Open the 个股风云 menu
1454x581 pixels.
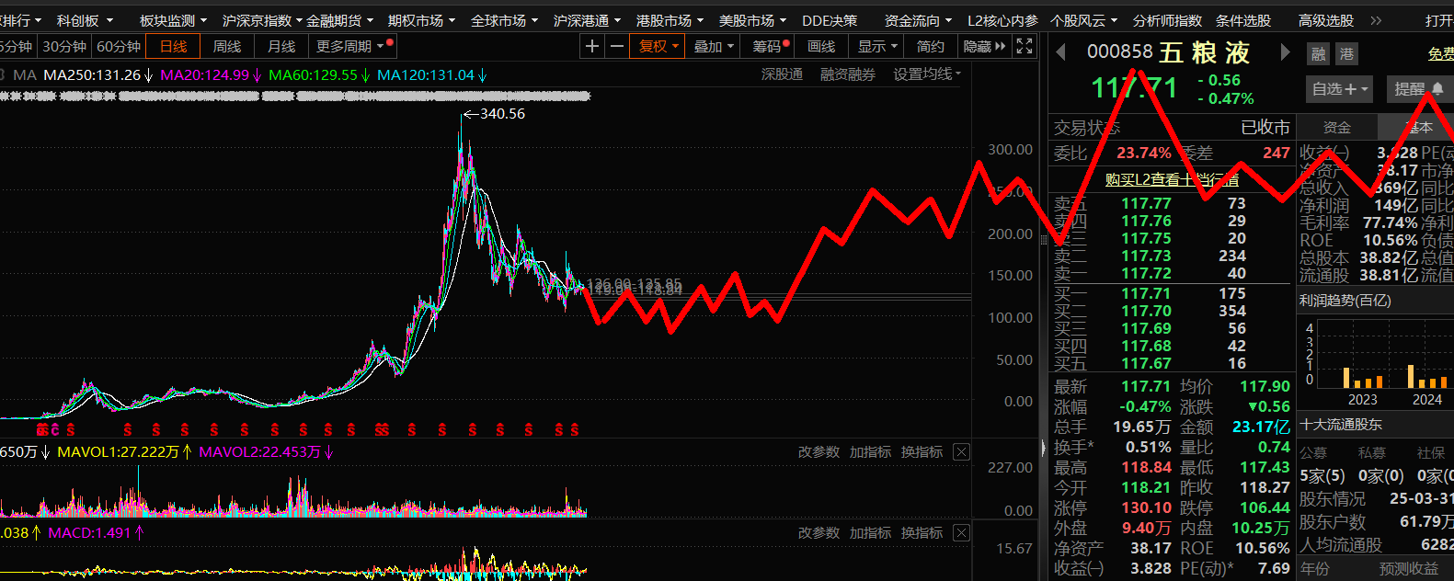[x=1084, y=20]
